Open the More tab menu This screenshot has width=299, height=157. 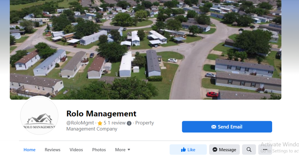tap(123, 150)
